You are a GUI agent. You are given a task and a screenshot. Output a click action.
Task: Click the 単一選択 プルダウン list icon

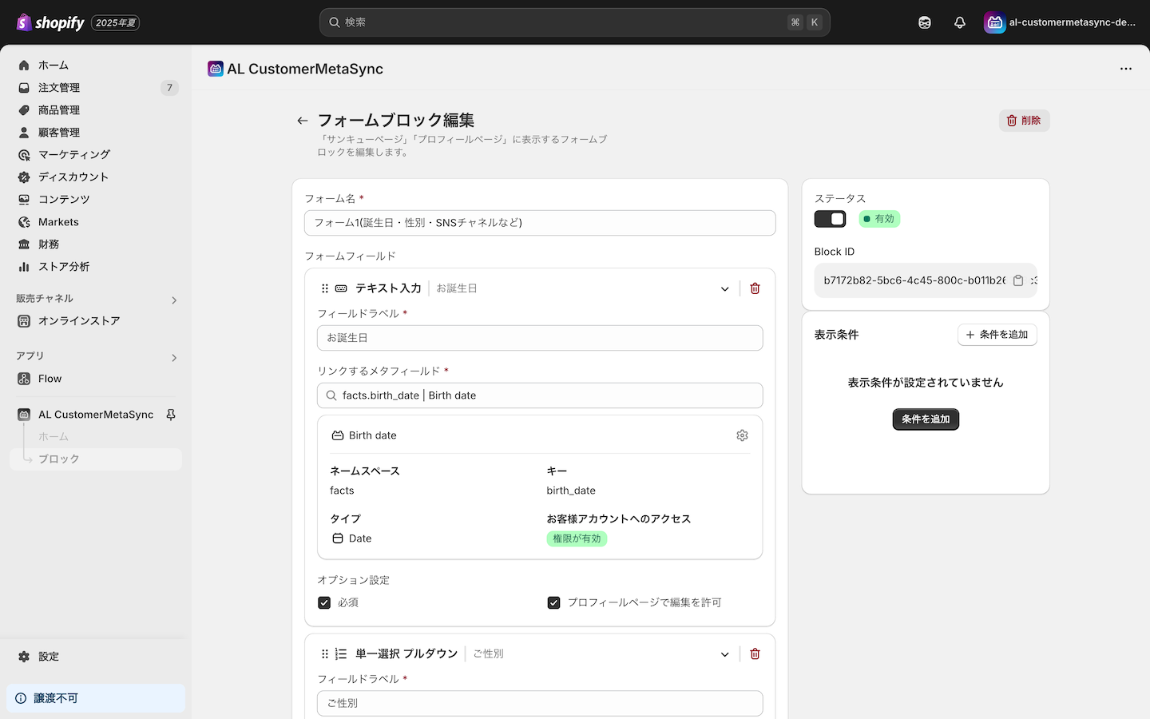point(341,653)
